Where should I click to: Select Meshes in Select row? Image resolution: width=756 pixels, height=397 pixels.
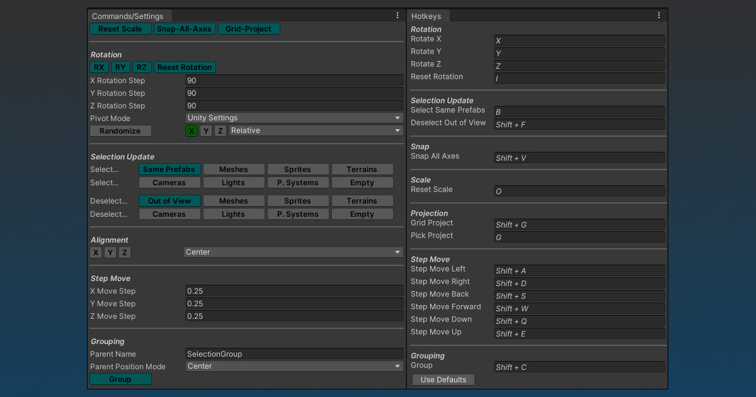[234, 170]
